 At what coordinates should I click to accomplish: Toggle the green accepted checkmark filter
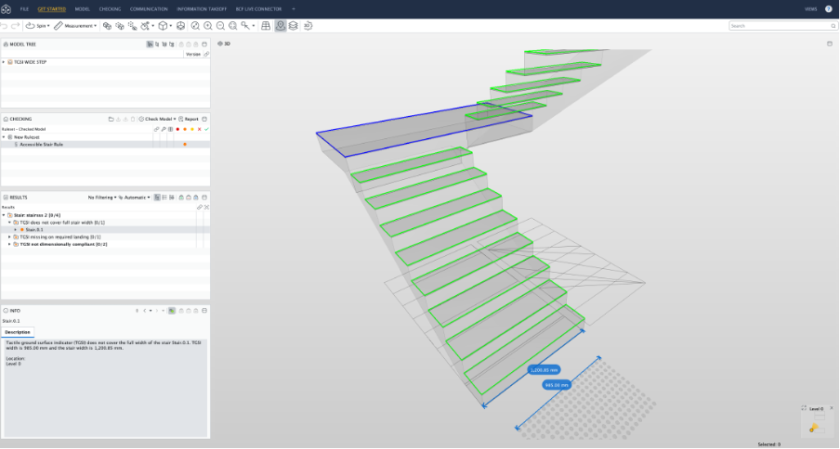click(x=206, y=129)
